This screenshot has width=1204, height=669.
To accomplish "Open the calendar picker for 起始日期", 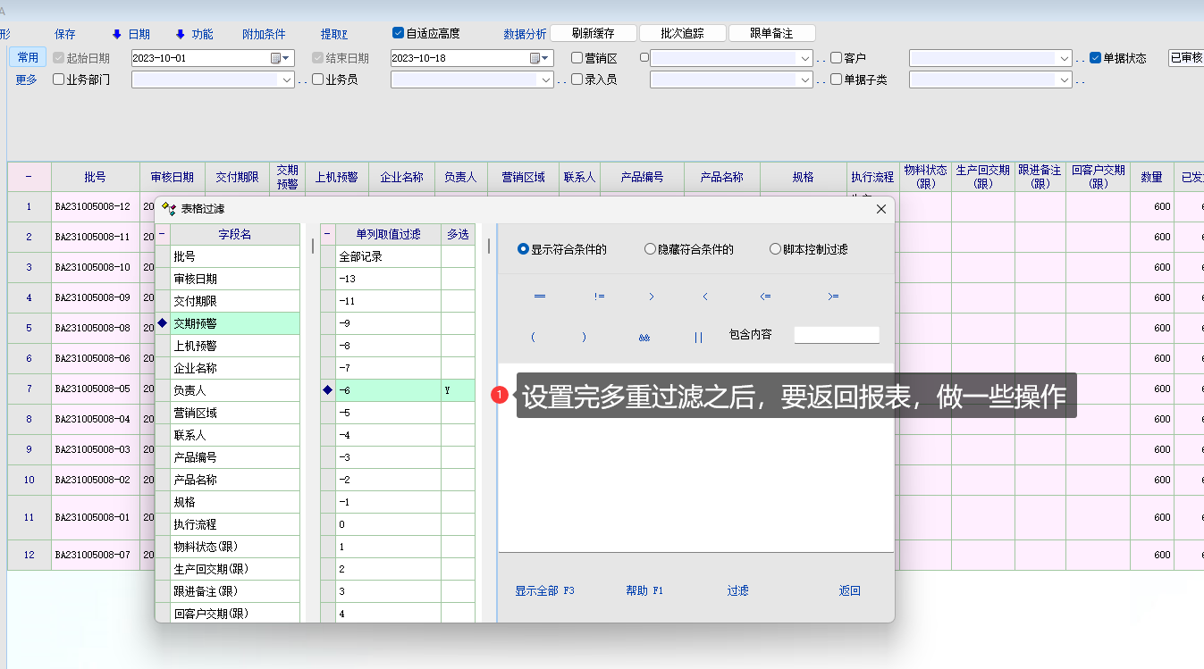I will coord(276,58).
